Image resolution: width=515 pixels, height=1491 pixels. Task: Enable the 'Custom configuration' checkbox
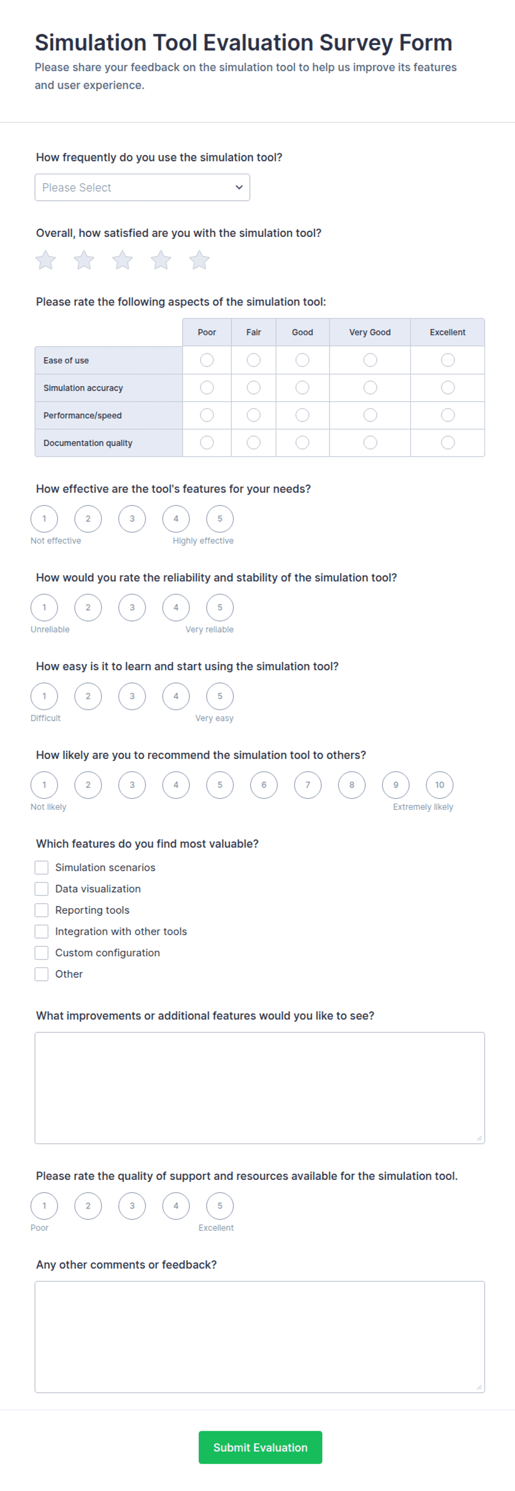(x=42, y=953)
